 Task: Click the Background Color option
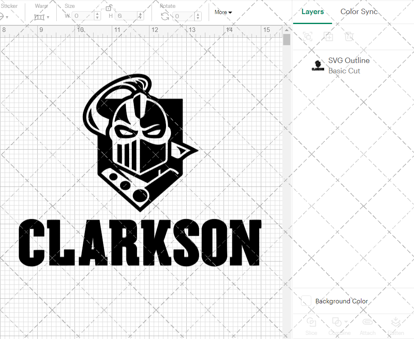point(341,301)
